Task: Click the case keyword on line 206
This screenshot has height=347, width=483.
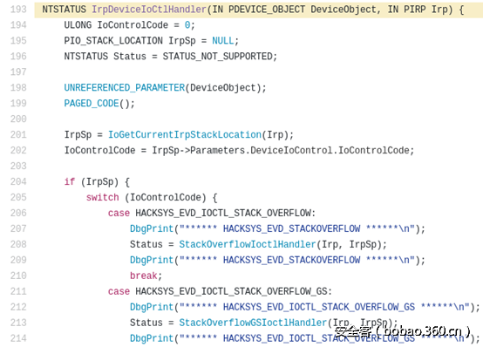Action: (x=119, y=213)
